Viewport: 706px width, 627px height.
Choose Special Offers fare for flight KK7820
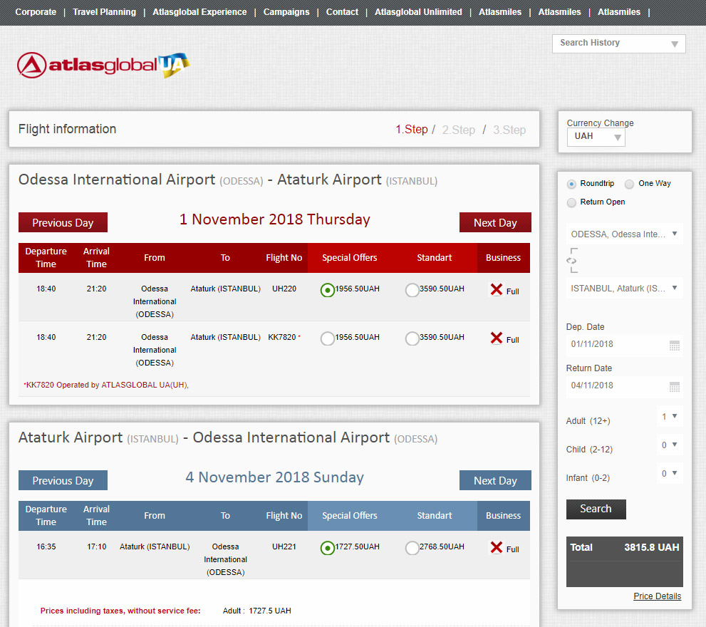327,338
